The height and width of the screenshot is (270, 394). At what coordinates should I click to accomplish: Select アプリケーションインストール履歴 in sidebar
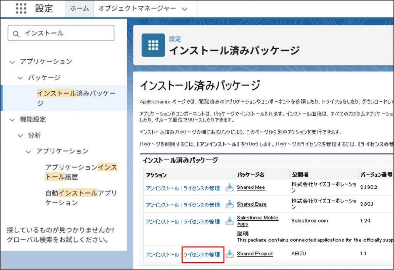[x=81, y=172]
